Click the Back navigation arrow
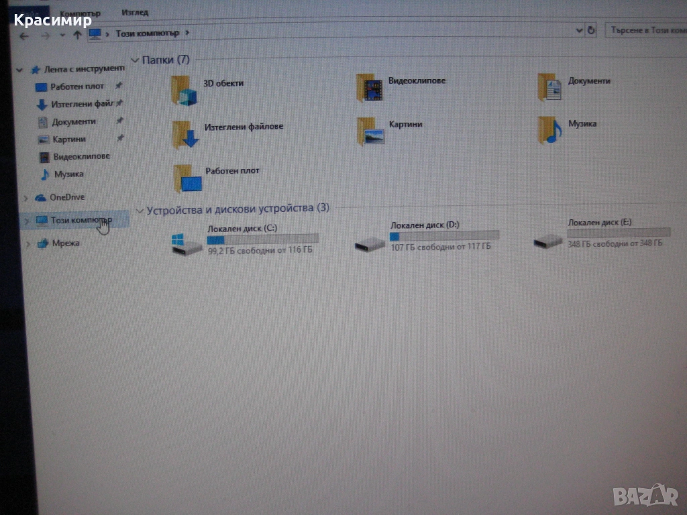687x515 pixels. point(24,36)
